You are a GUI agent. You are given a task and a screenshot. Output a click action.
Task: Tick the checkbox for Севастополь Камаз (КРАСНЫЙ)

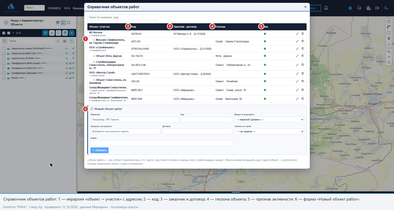coord(4,49)
